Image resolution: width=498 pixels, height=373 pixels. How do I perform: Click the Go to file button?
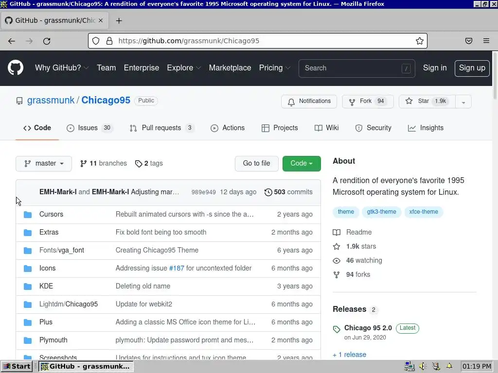tap(257, 163)
